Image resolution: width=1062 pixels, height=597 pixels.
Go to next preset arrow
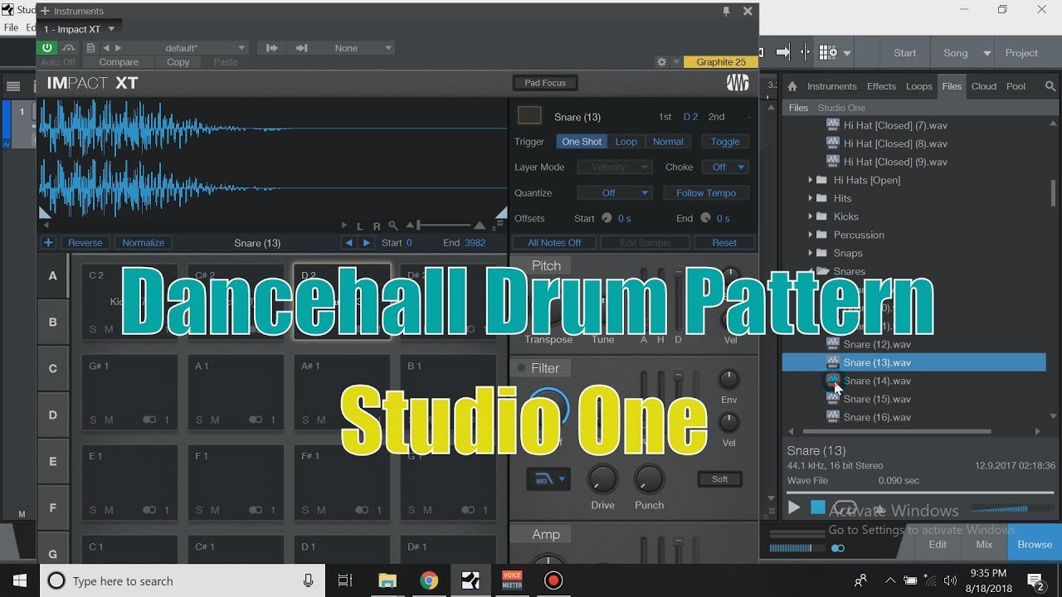118,48
